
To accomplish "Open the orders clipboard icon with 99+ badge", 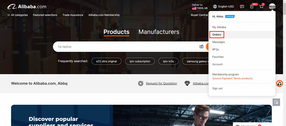I will coord(252,7).
